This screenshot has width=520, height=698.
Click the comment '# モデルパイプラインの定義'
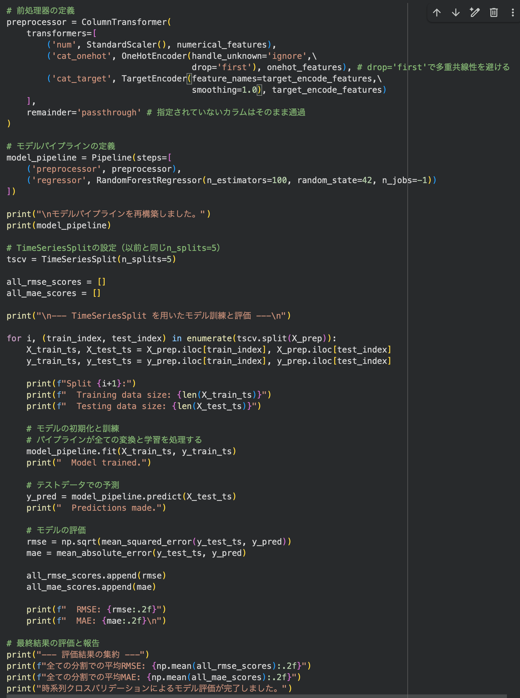pyautogui.click(x=61, y=146)
